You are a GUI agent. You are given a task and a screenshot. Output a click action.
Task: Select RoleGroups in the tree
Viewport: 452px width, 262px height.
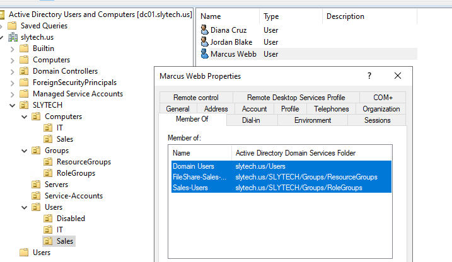point(76,173)
